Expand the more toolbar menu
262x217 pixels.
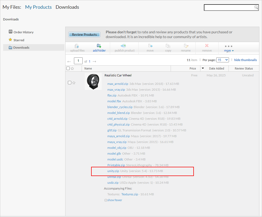[x=228, y=48]
